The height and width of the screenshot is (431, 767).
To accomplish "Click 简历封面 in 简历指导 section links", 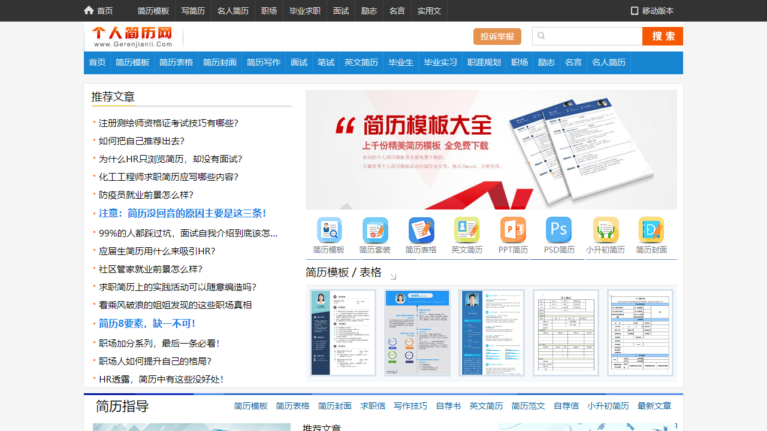I will pos(335,406).
